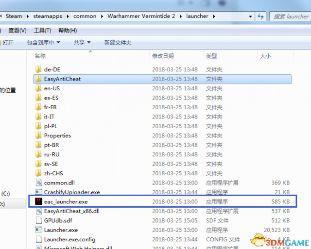Click the Launcher.exe.config file icon
Screen dimensions: 311x249
click(x=39, y=239)
